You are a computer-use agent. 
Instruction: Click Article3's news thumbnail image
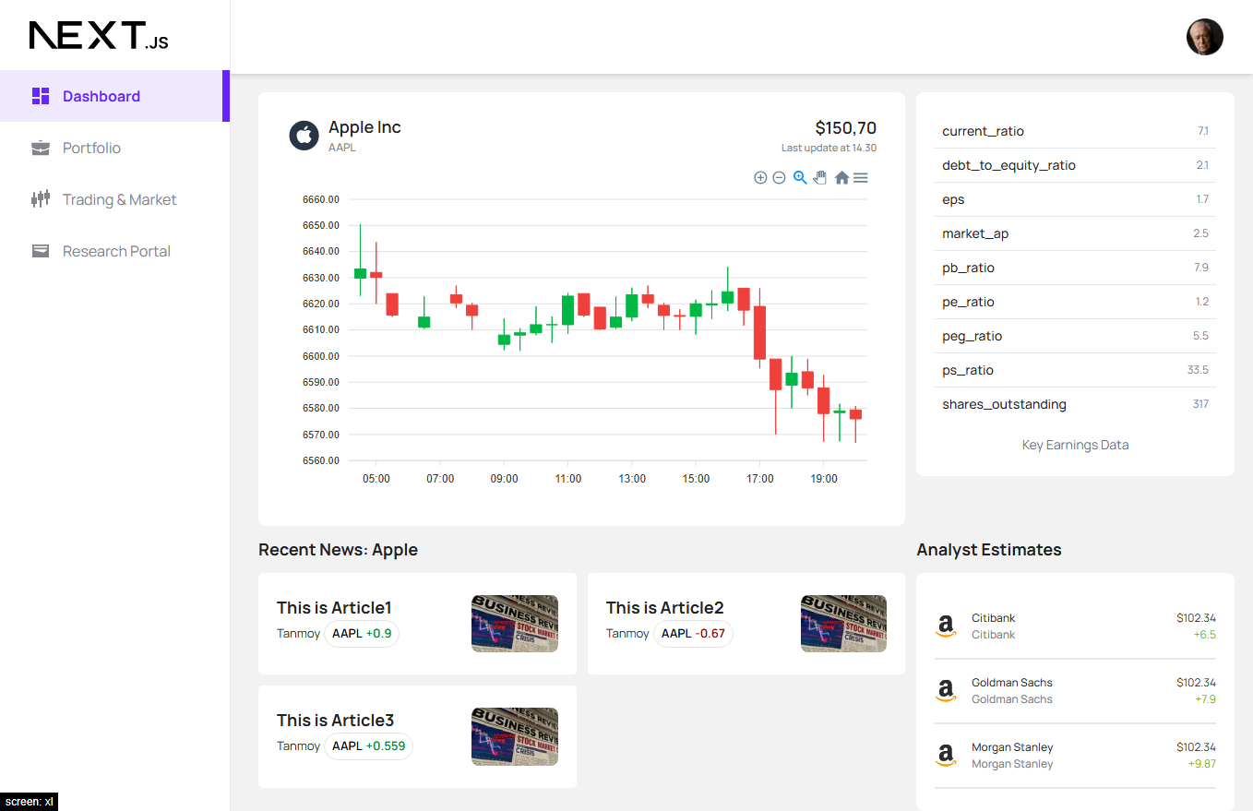515,736
